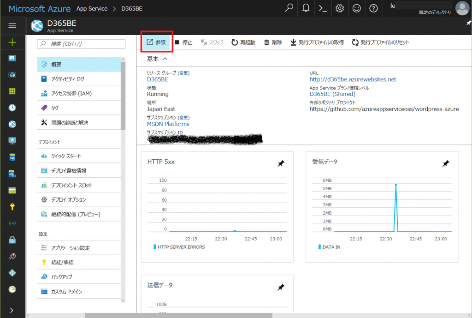Viewport: 472px width, 318px height.
Task: Open the Storage accounts icon
Action: (12, 191)
